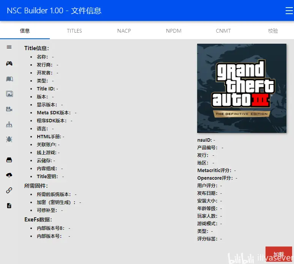Click the 程序SDK版本 row
This screenshot has height=264, width=294.
[55, 120]
